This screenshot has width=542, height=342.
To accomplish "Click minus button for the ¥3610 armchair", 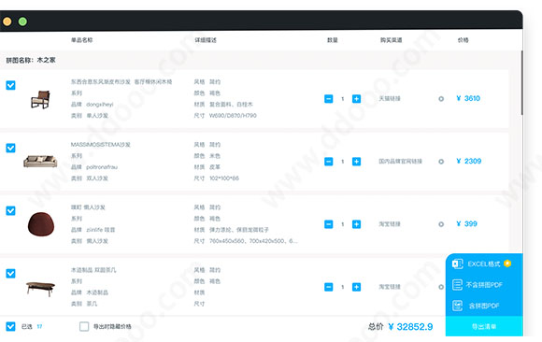I will click(x=328, y=99).
